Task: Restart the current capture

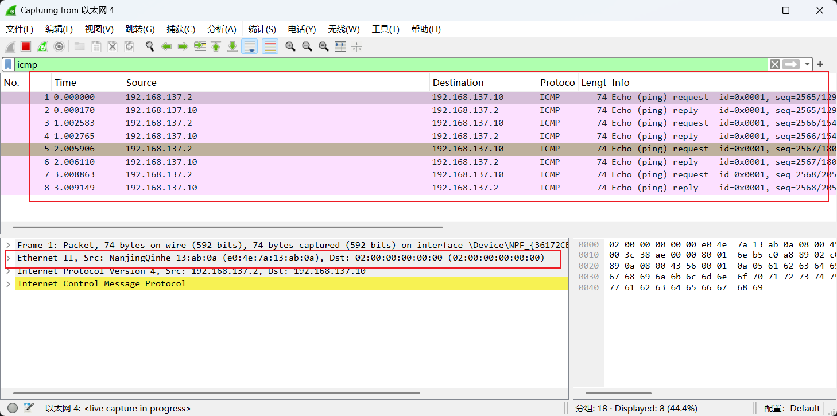Action: point(42,46)
